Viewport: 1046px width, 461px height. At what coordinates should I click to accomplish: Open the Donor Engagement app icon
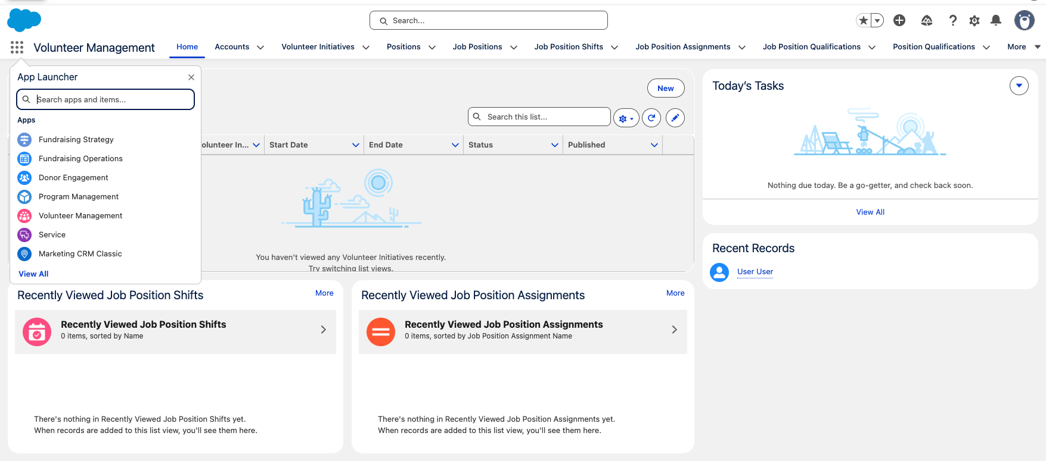(24, 178)
